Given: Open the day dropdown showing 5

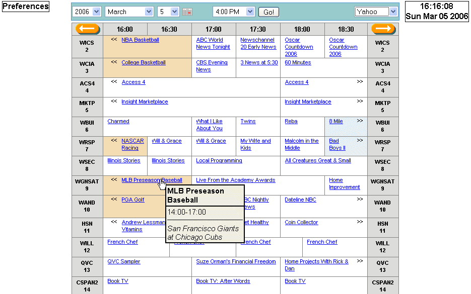Looking at the screenshot, I should [169, 12].
